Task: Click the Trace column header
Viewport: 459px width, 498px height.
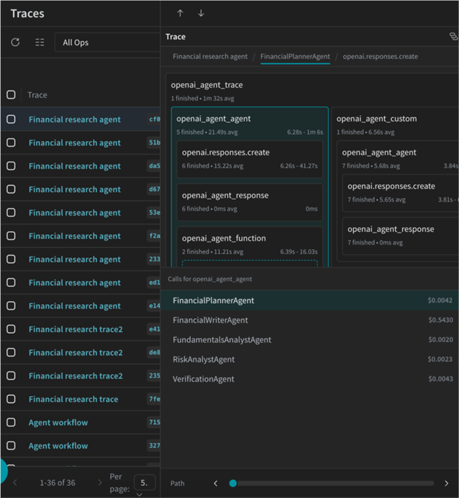Action: click(37, 95)
